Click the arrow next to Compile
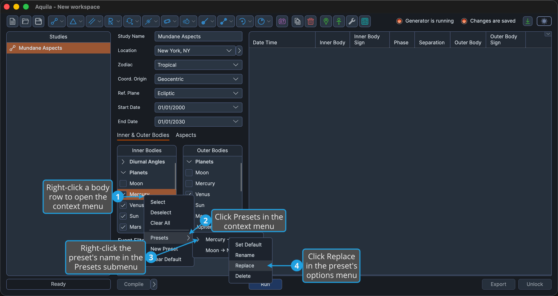The height and width of the screenshot is (296, 558). (x=154, y=284)
